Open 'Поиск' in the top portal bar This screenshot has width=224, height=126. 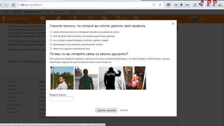83,12
